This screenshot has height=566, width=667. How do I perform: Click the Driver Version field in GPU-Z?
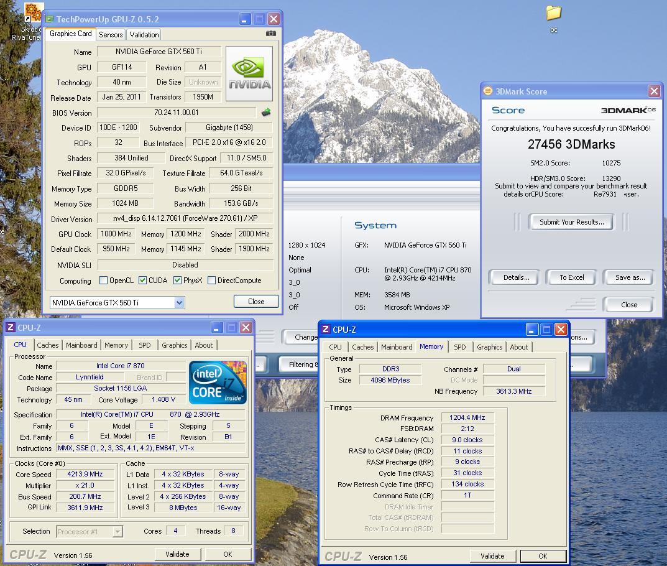coord(185,218)
